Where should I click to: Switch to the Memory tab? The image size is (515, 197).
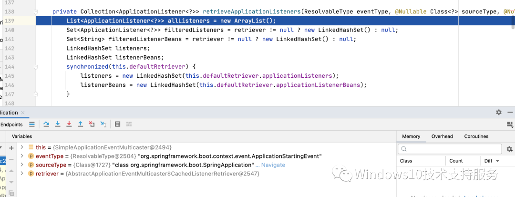[x=411, y=136]
